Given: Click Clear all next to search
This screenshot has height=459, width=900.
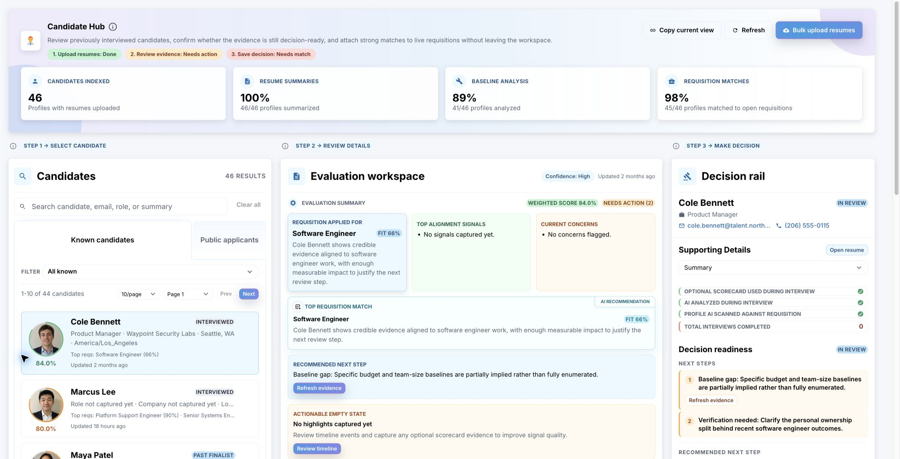Looking at the screenshot, I should 249,204.
